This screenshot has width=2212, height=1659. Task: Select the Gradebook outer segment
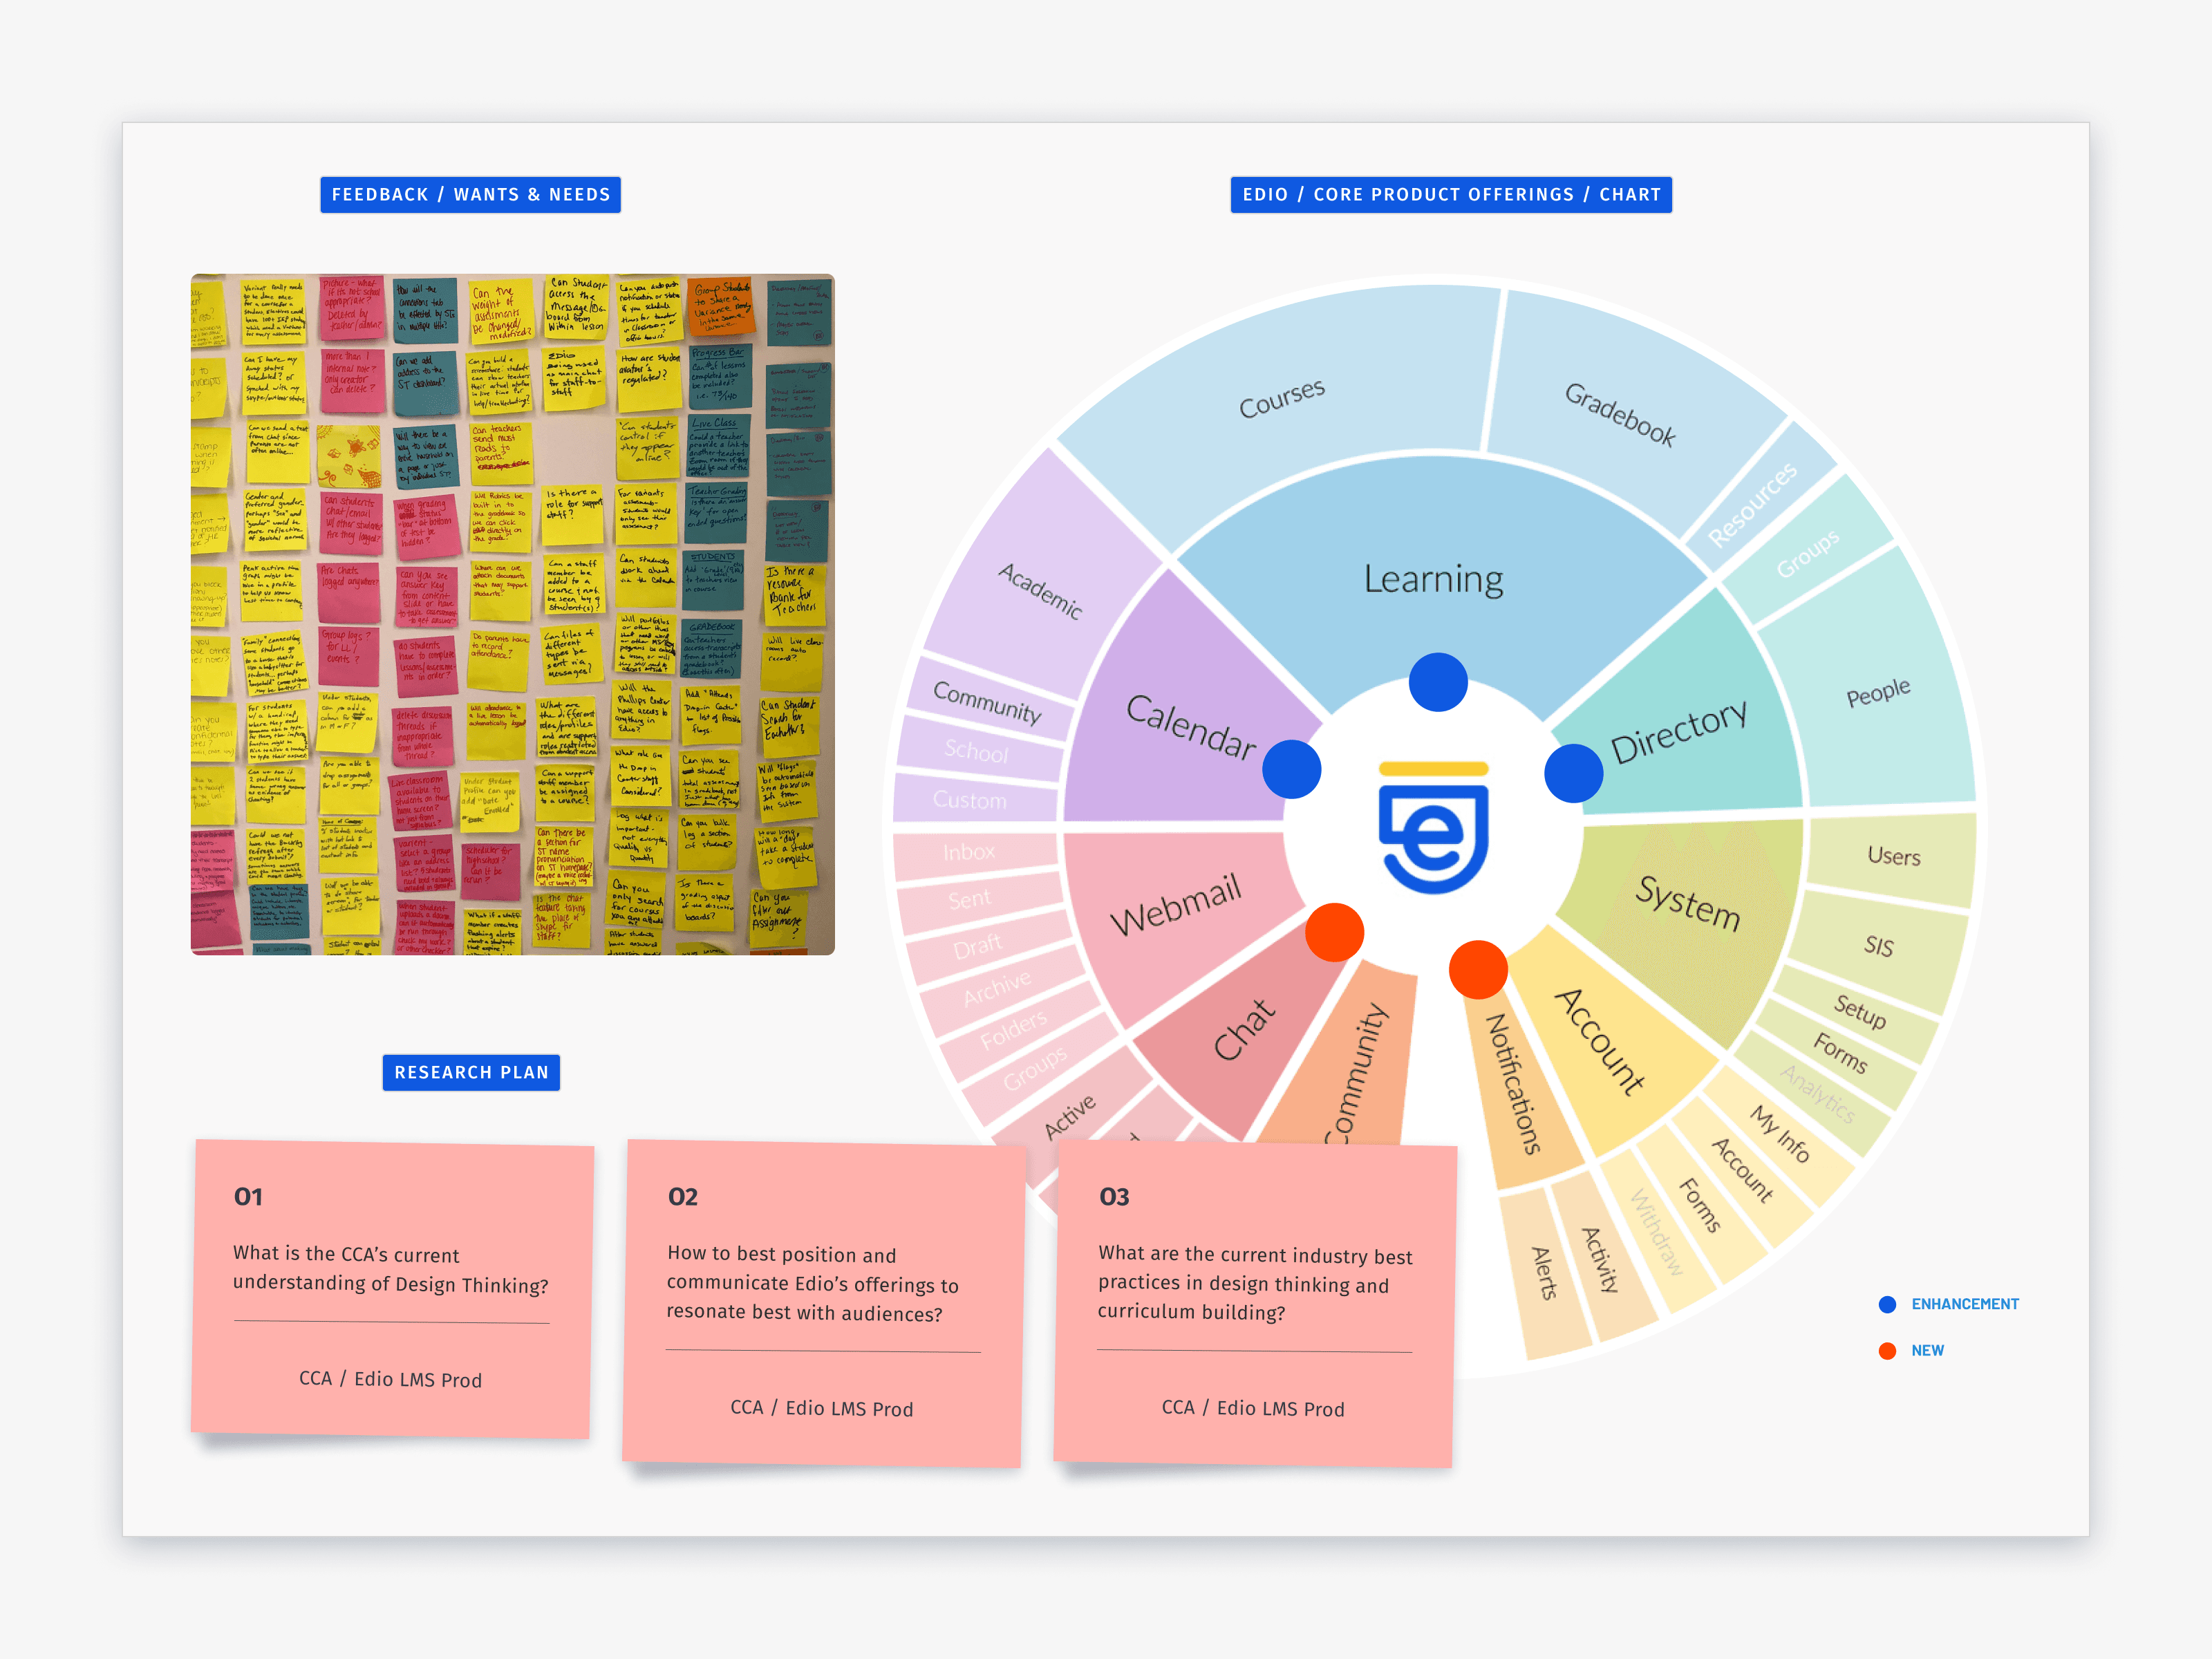(1620, 414)
